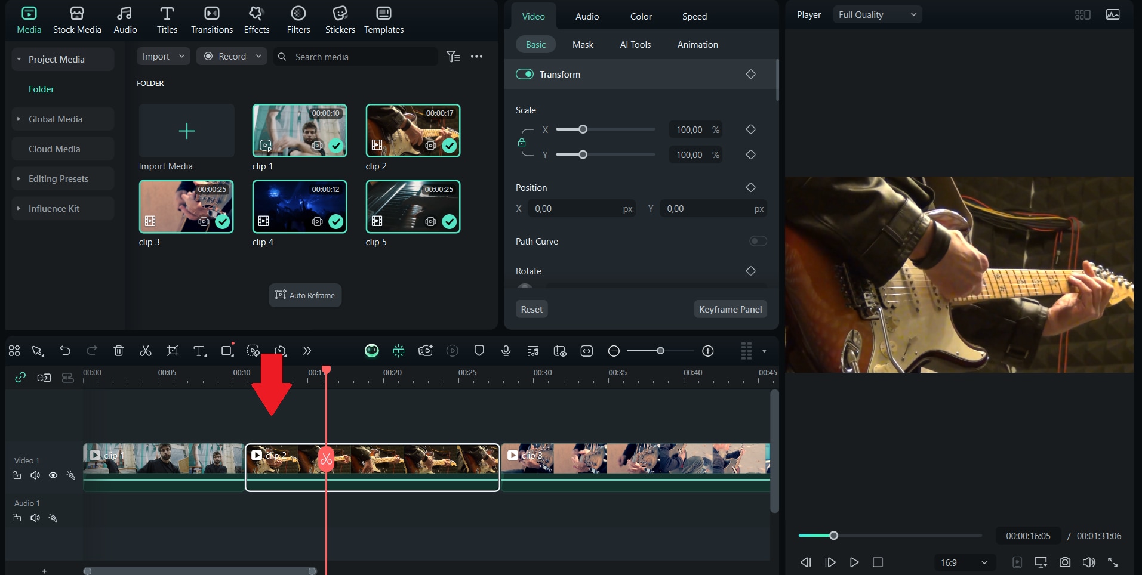This screenshot has height=575, width=1142.
Task: Click the Delete trash can icon
Action: click(119, 351)
